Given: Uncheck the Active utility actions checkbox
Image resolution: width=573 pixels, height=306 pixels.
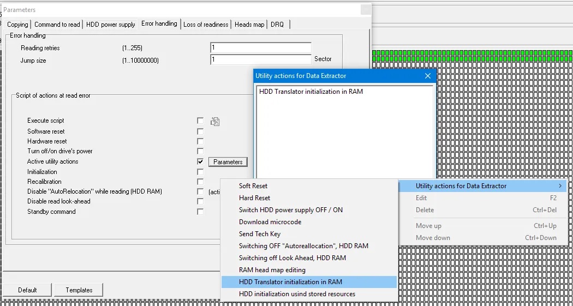Looking at the screenshot, I should point(200,162).
